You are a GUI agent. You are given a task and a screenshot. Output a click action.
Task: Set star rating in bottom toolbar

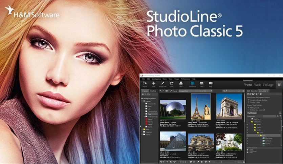[183, 162]
